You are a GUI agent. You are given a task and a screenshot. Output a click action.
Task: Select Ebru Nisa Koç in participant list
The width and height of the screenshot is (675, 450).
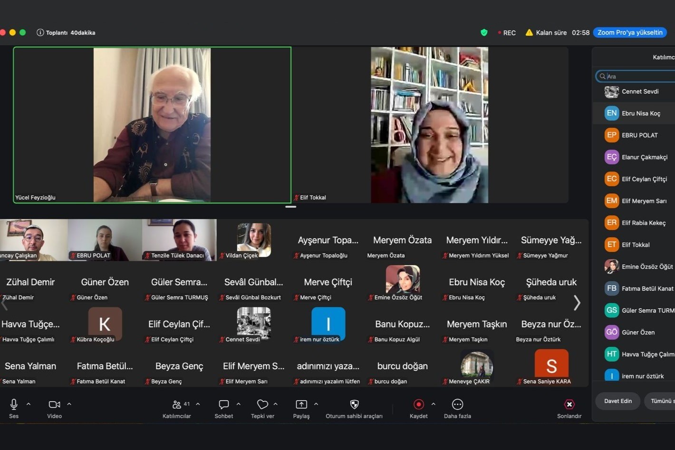tap(635, 113)
